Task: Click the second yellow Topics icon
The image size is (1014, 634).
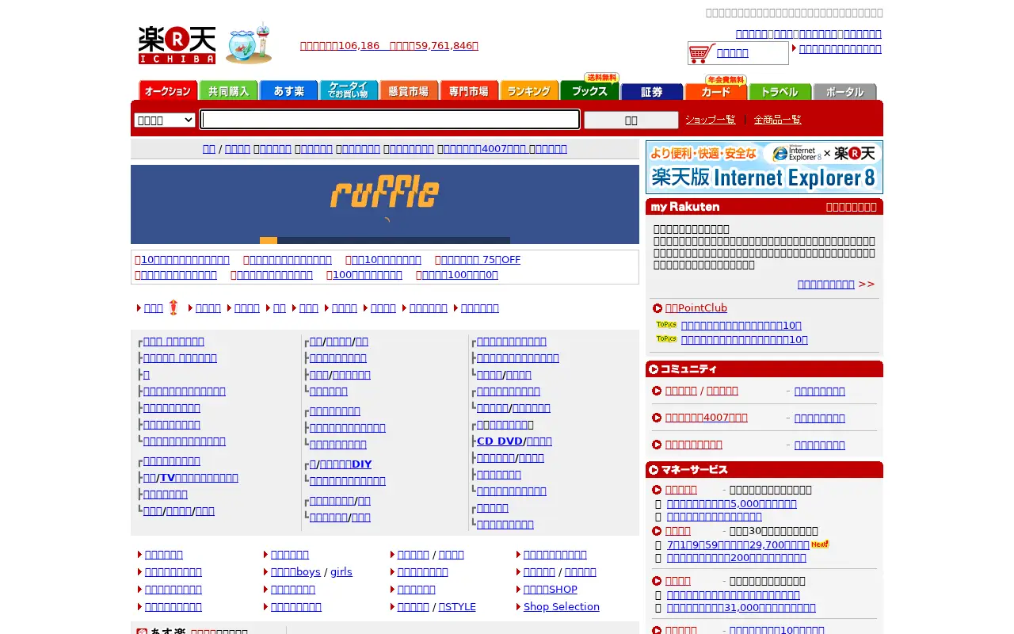Action: [x=666, y=339]
